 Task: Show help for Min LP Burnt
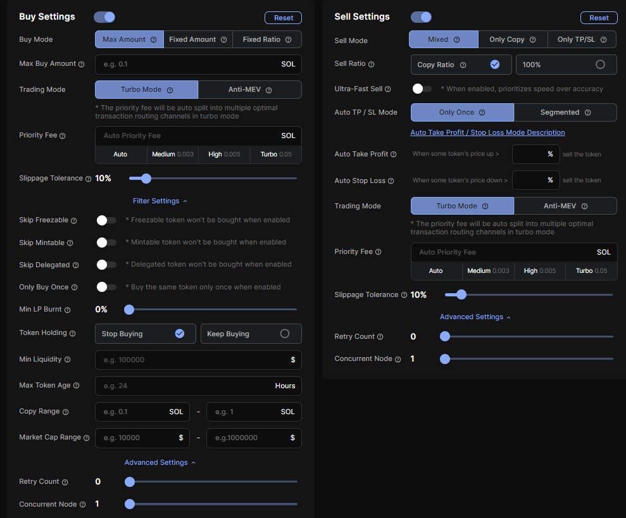pos(68,310)
